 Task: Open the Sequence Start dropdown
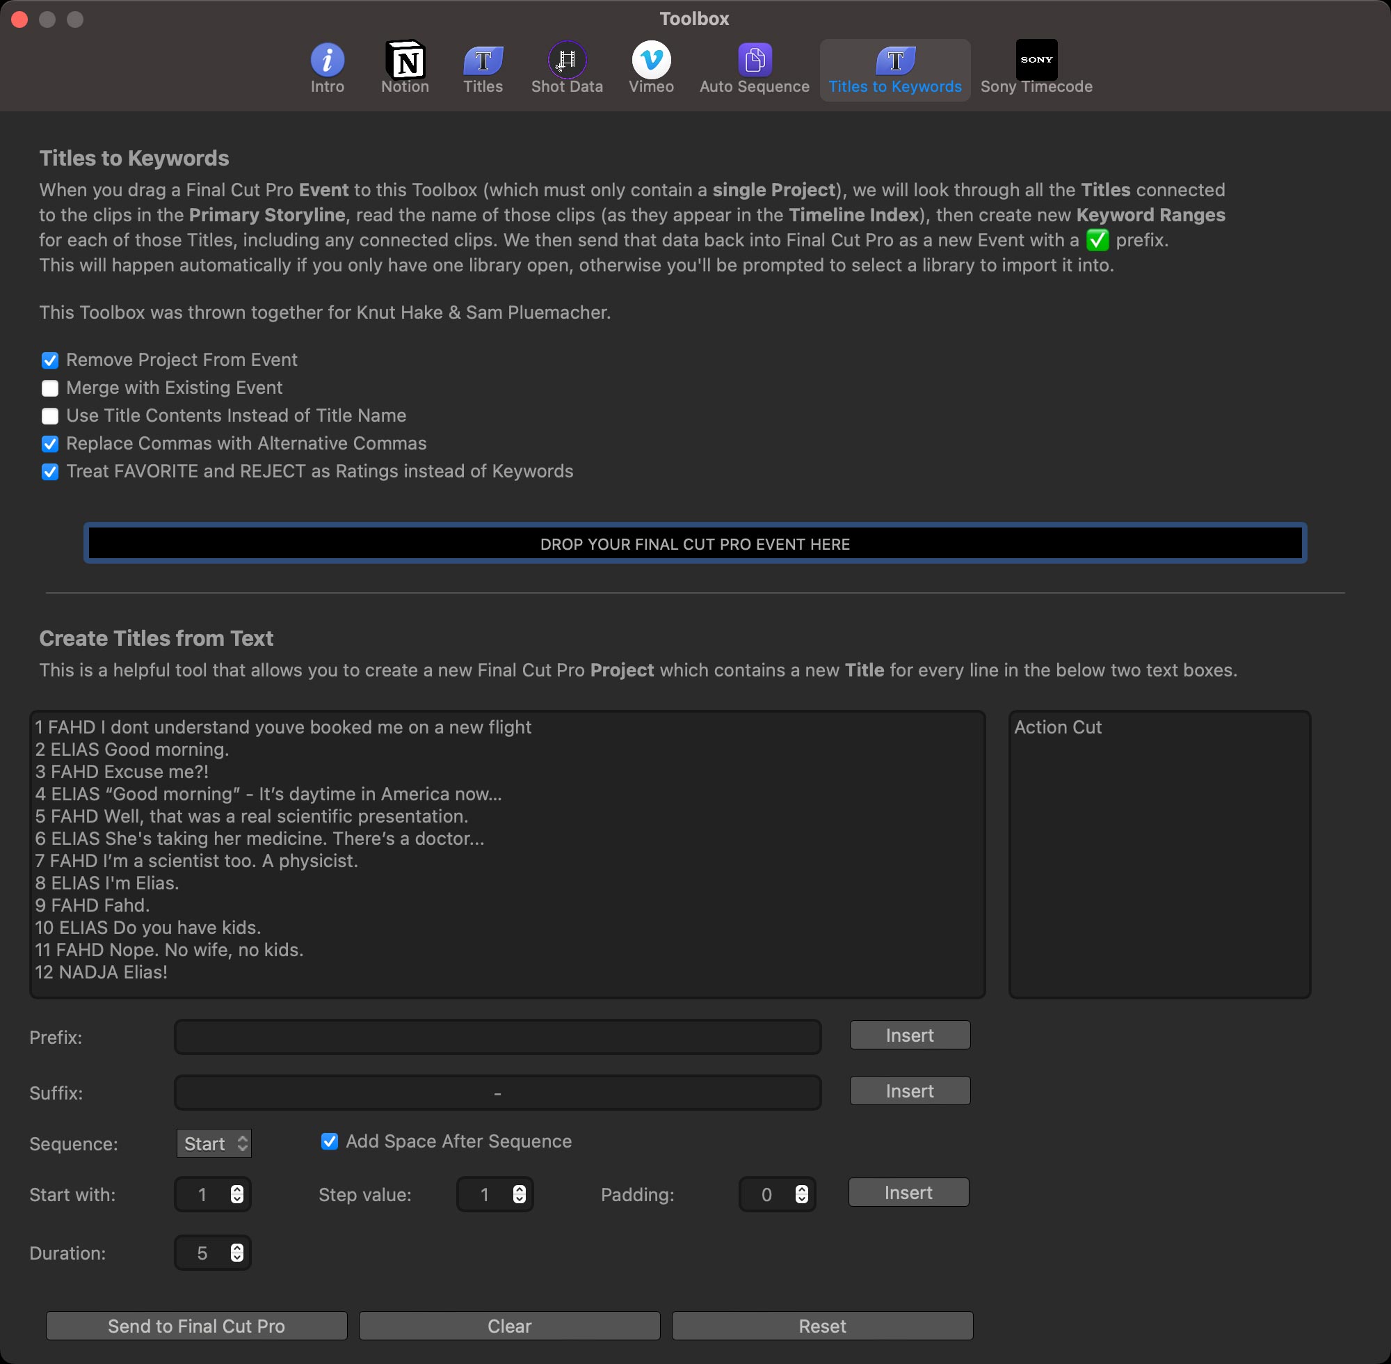tap(214, 1144)
